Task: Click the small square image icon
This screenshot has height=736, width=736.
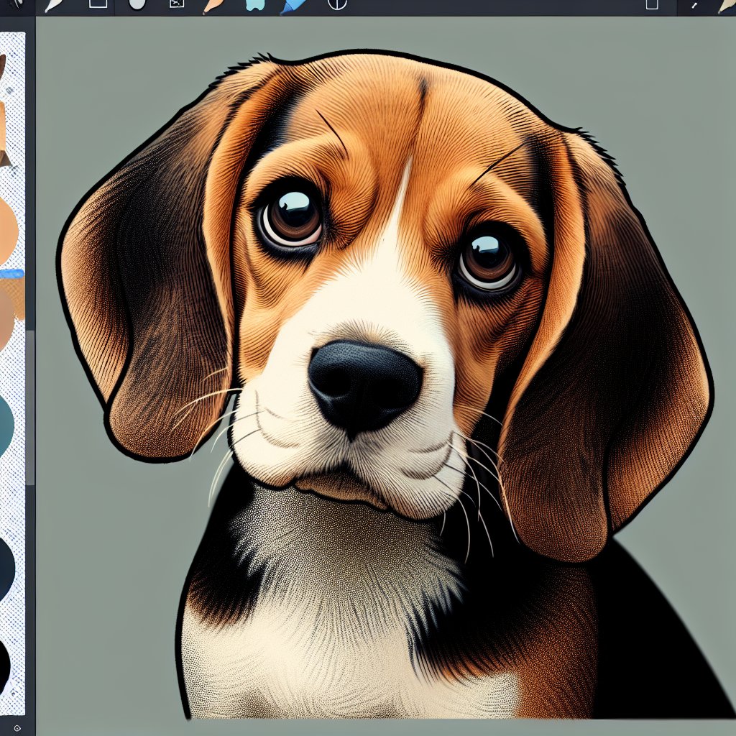Action: coord(177,4)
